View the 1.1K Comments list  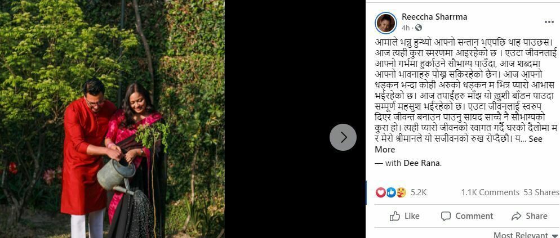490,192
